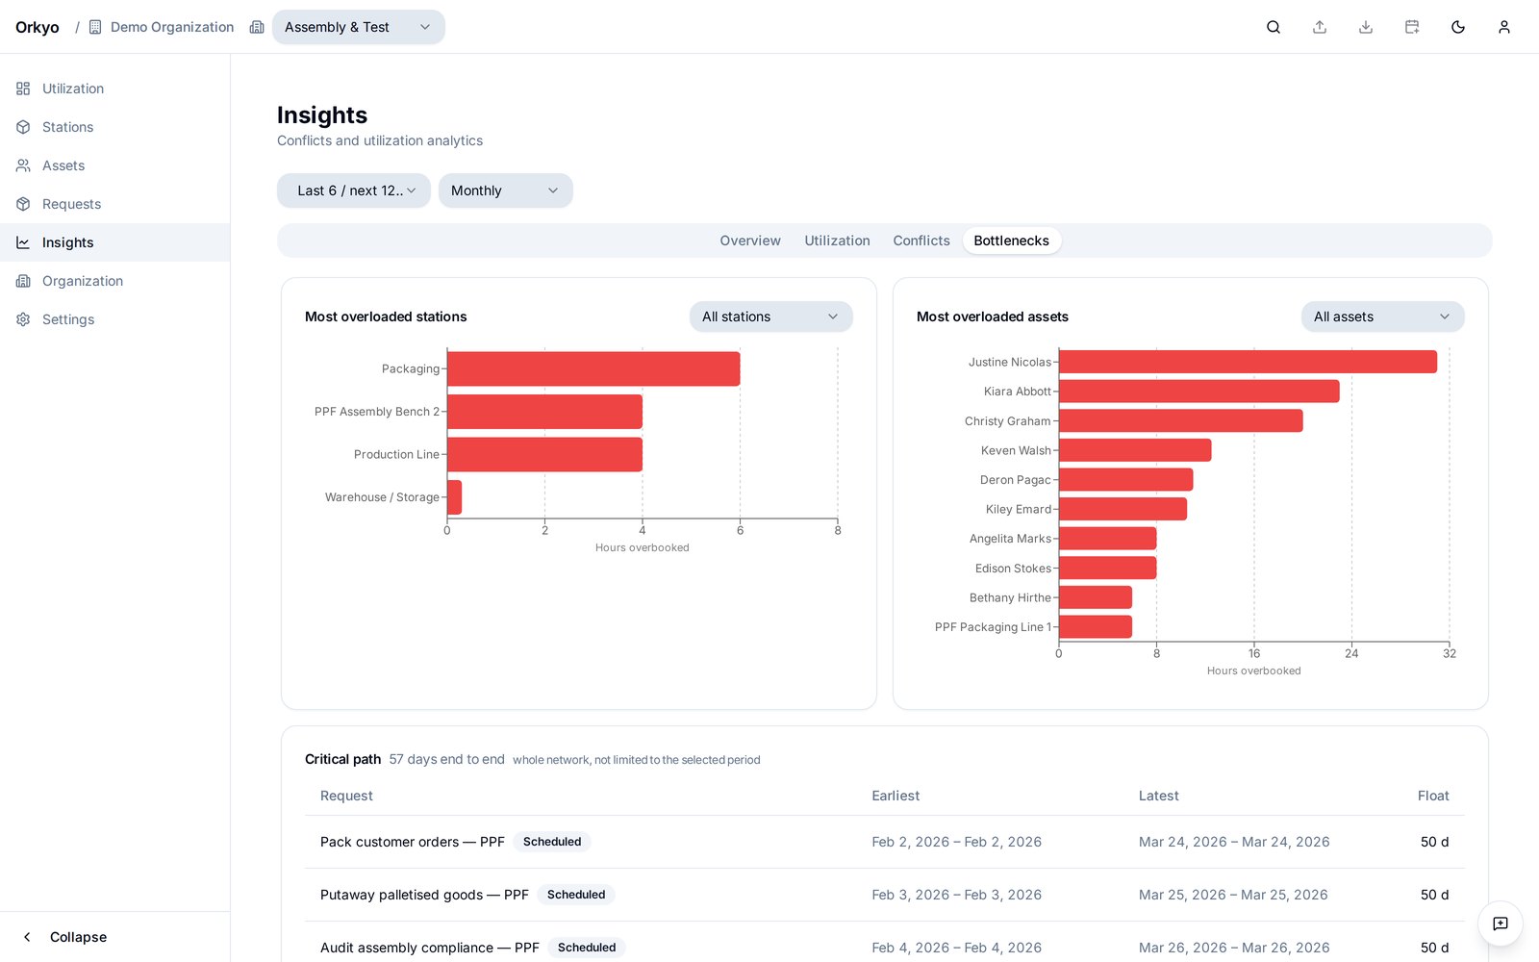Expand the Last 6 / next 12 period dropdown
This screenshot has width=1539, height=962.
354,190
